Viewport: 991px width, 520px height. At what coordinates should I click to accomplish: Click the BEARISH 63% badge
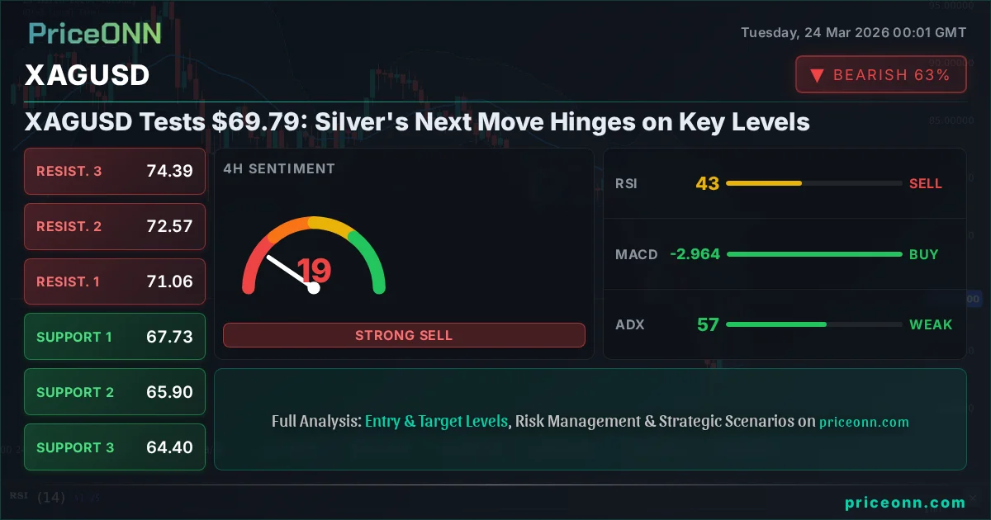[x=880, y=75]
